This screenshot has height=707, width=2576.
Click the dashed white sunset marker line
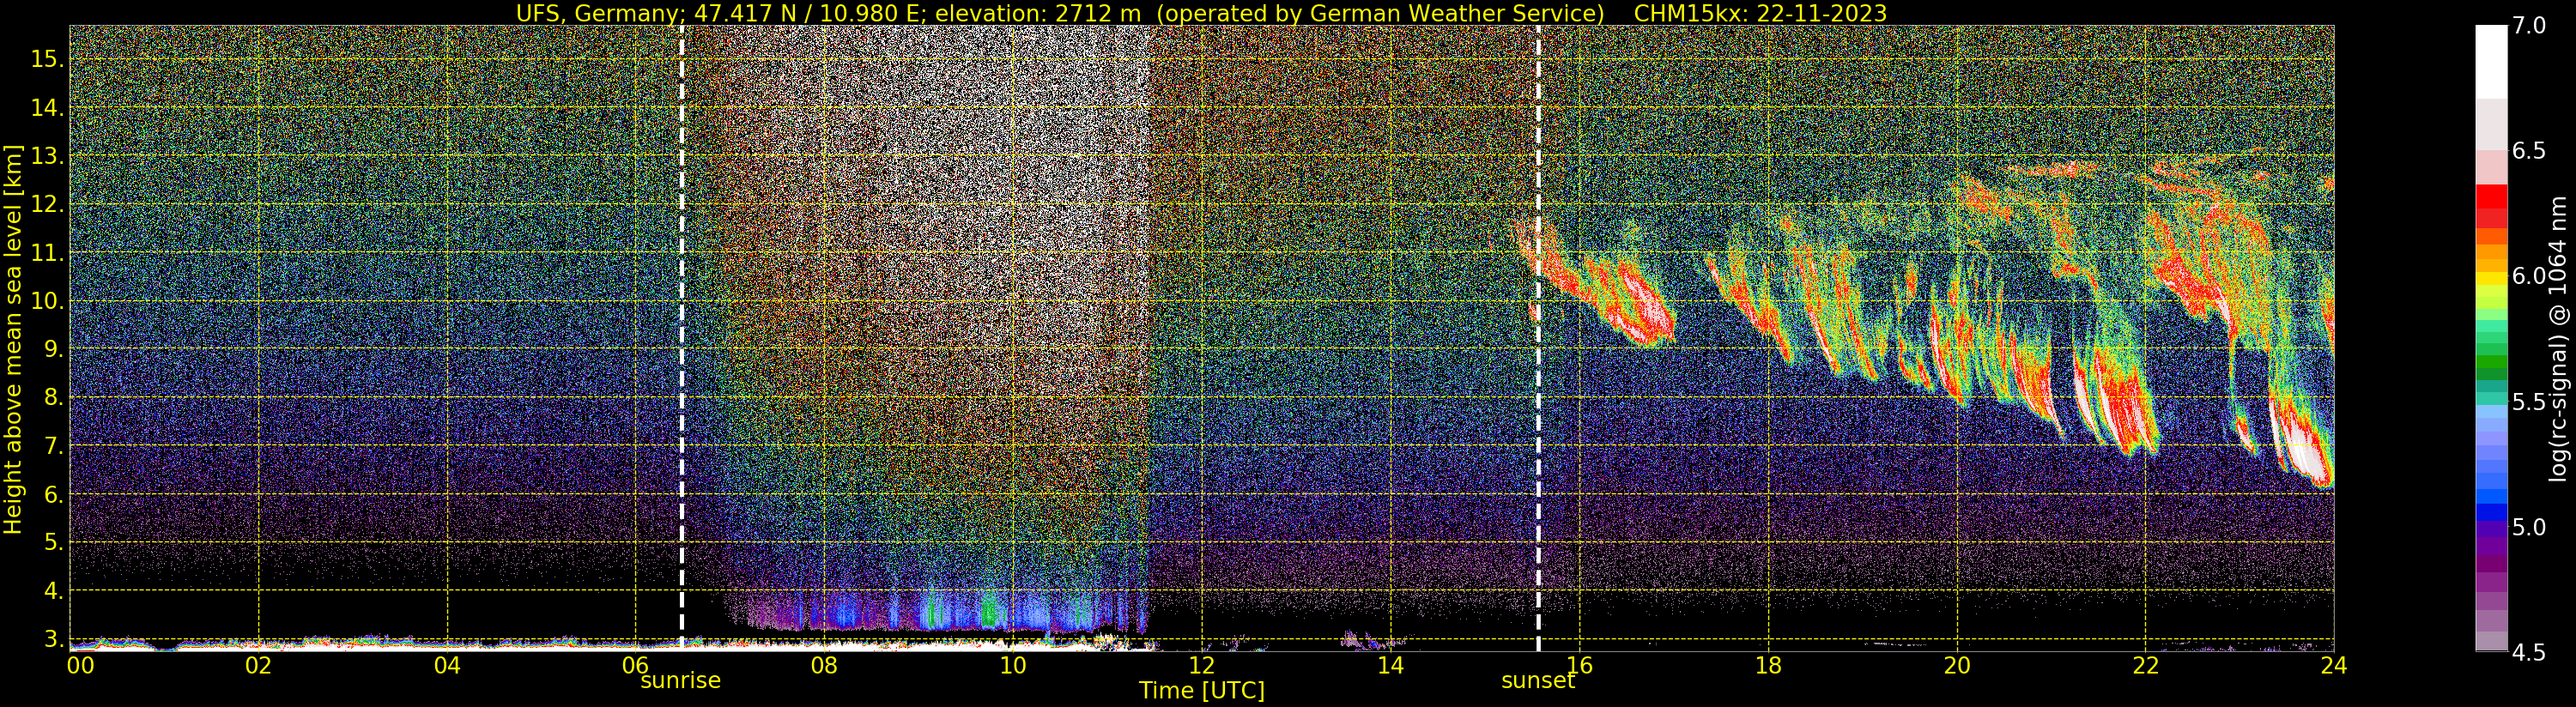click(x=1538, y=338)
